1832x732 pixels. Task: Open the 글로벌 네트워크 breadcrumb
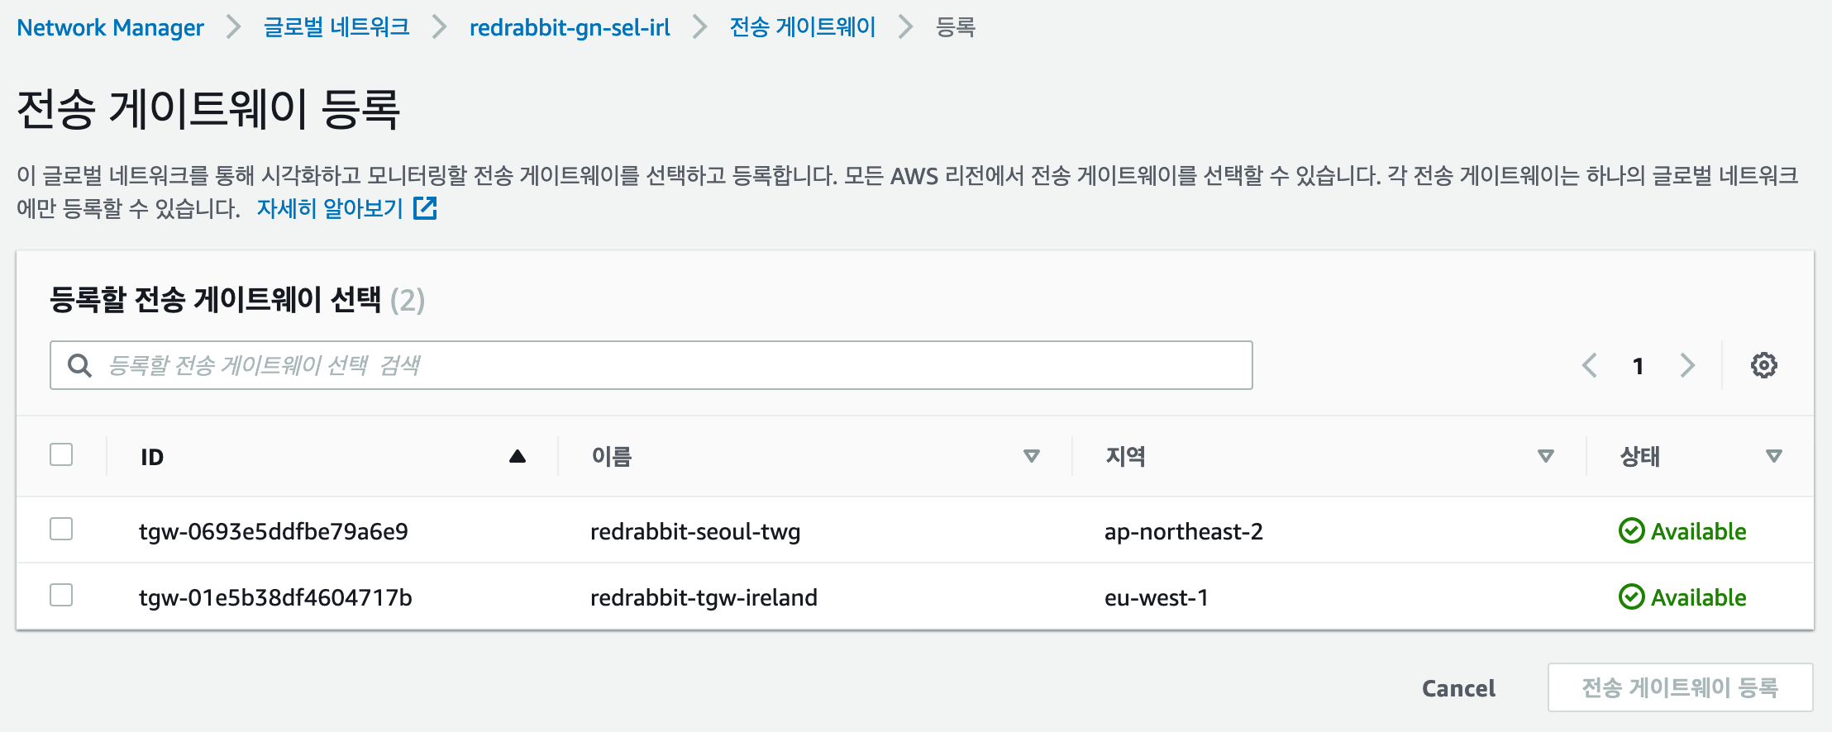click(x=336, y=27)
